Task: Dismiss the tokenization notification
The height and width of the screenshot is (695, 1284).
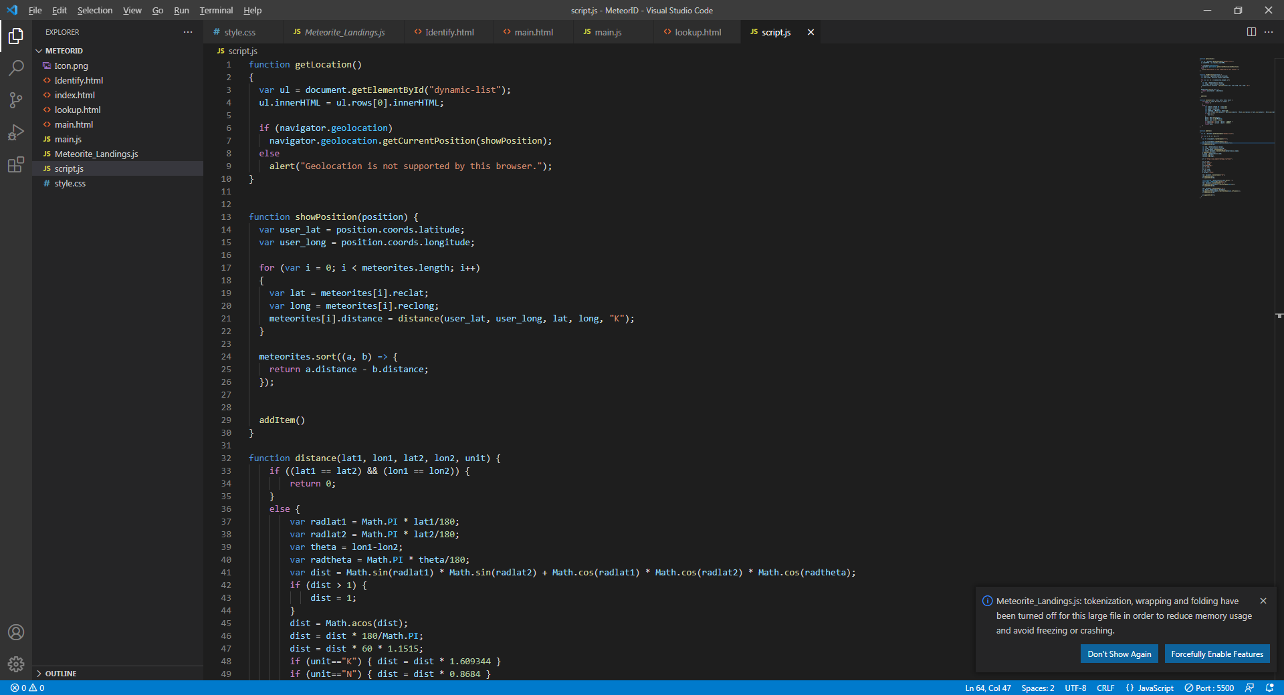Action: pos(1263,601)
